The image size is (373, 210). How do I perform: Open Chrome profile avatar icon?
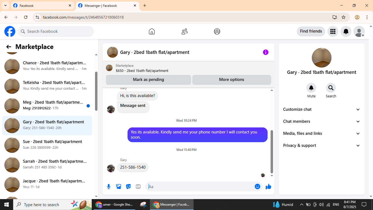coord(357,17)
